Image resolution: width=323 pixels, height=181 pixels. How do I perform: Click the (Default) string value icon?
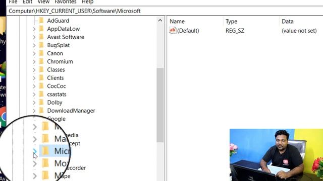pos(173,31)
